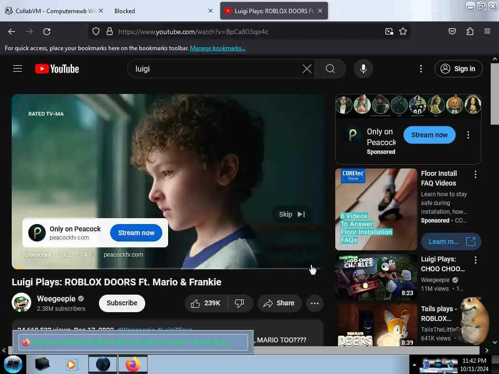The image size is (499, 374).
Task: Clear the luigi search text with X
Action: click(307, 69)
